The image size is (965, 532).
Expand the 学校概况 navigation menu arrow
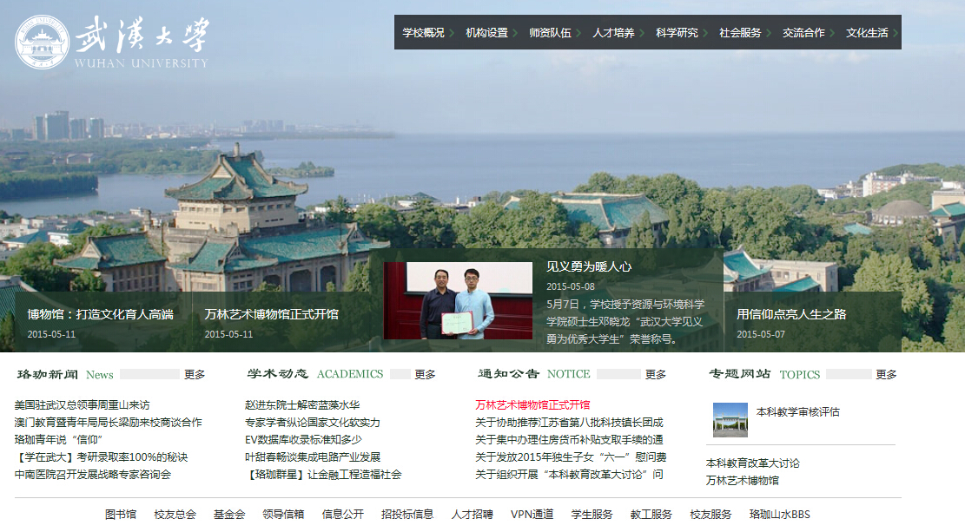point(453,32)
